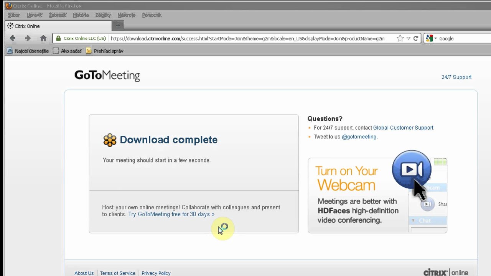491x276 pixels.
Task: Click the GoToMeeting daisy icon
Action: [110, 140]
